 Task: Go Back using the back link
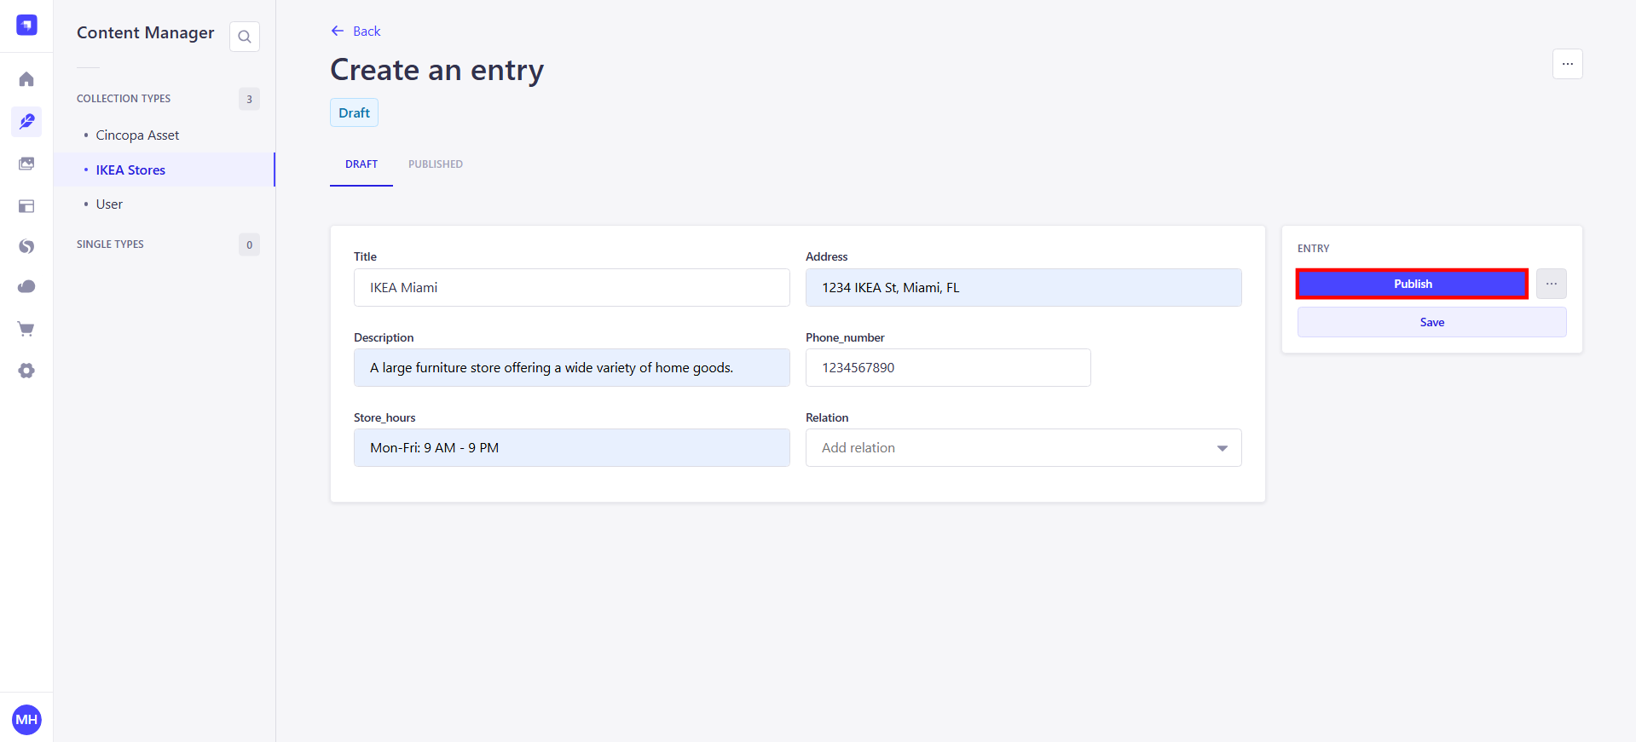356,31
